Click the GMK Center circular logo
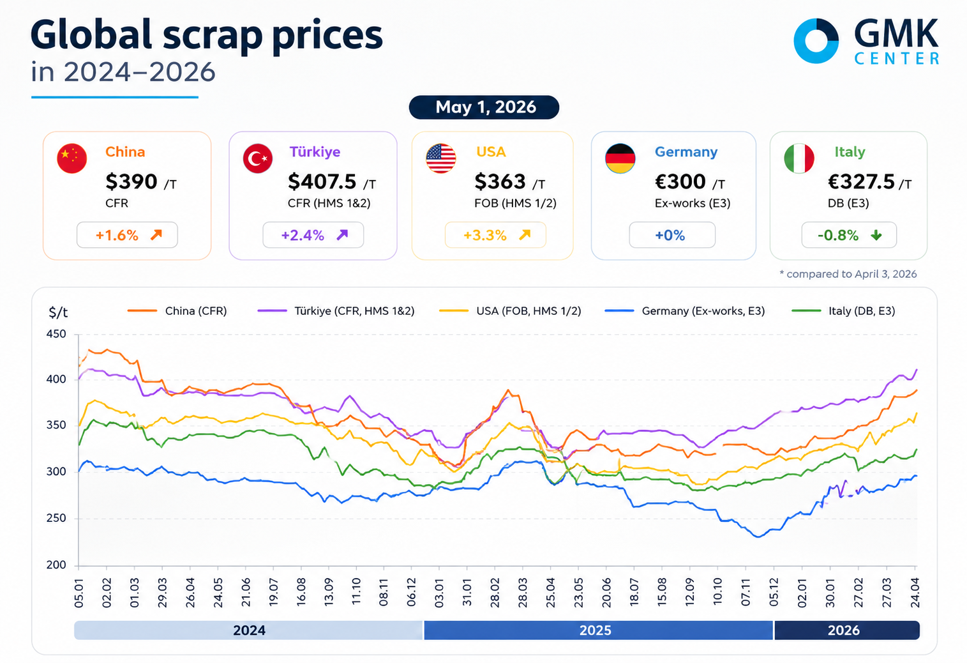This screenshot has height=663, width=967. 816,41
